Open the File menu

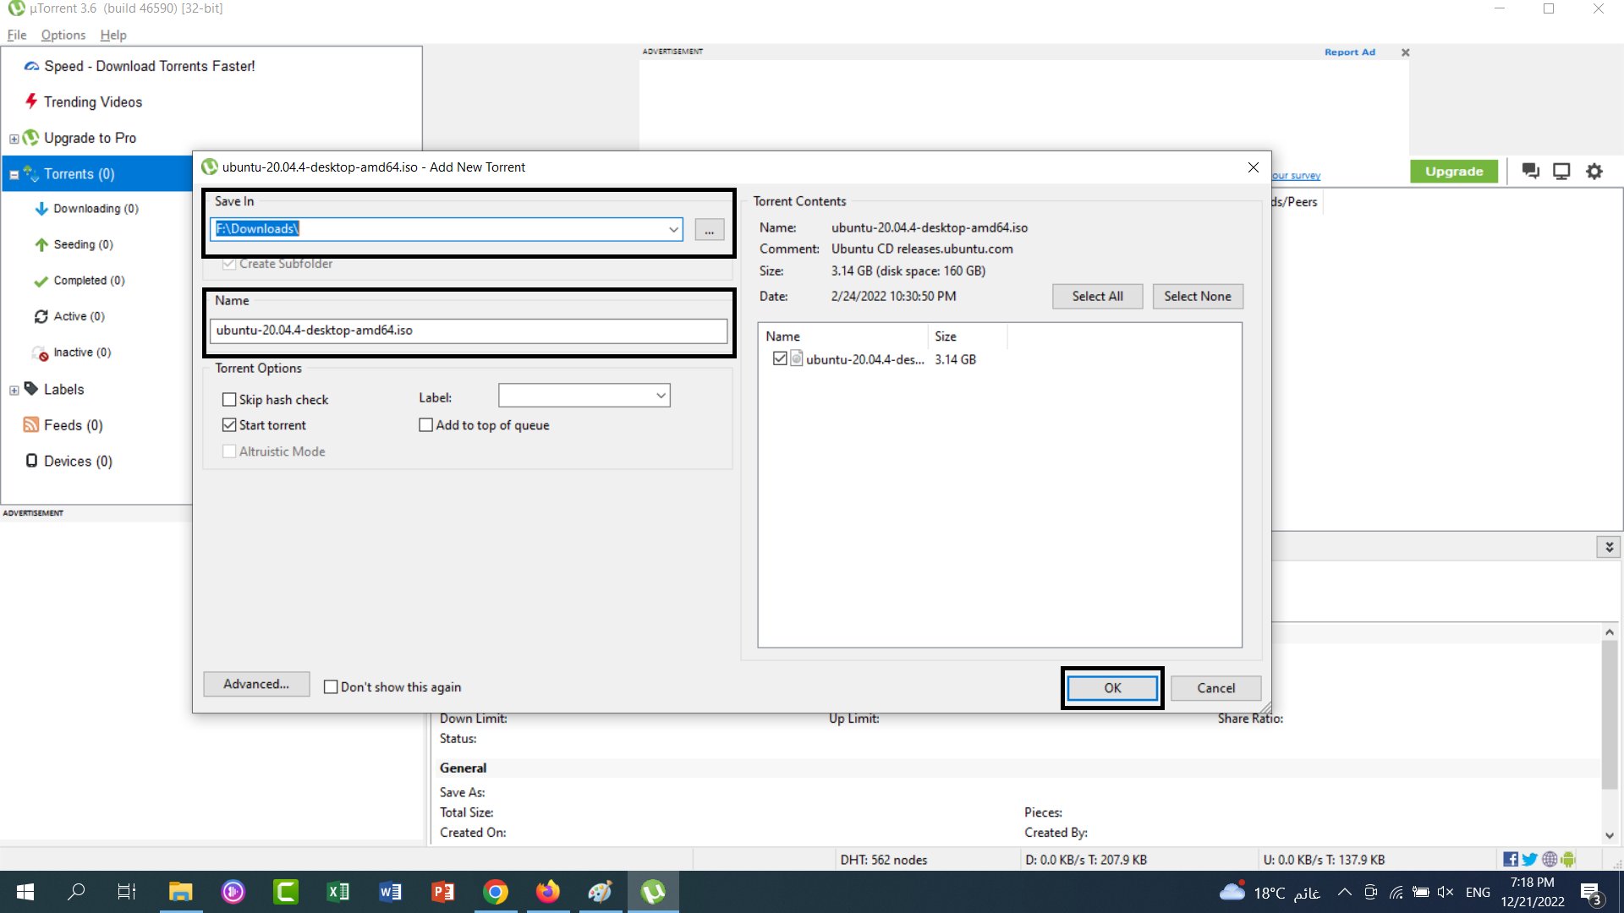[17, 35]
